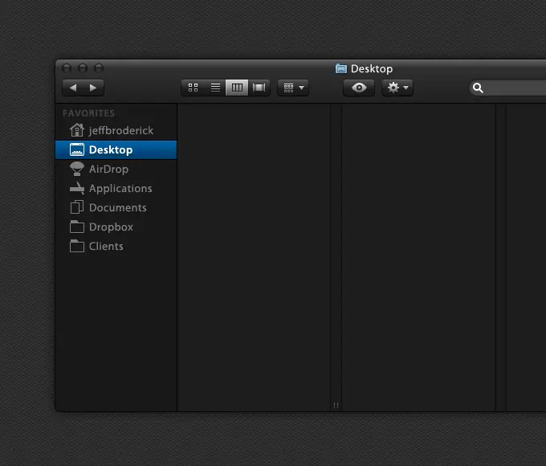
Task: Click the search magnifier icon
Action: point(478,88)
